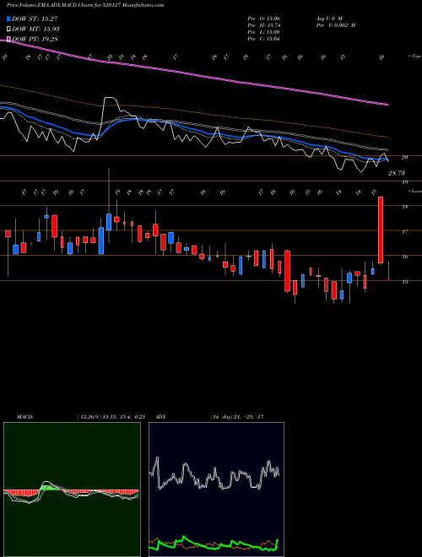Click the large red candlestick near 18
The height and width of the screenshot is (557, 422).
(381, 230)
